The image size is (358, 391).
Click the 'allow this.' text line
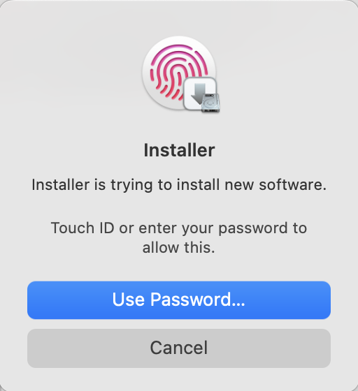click(x=179, y=248)
